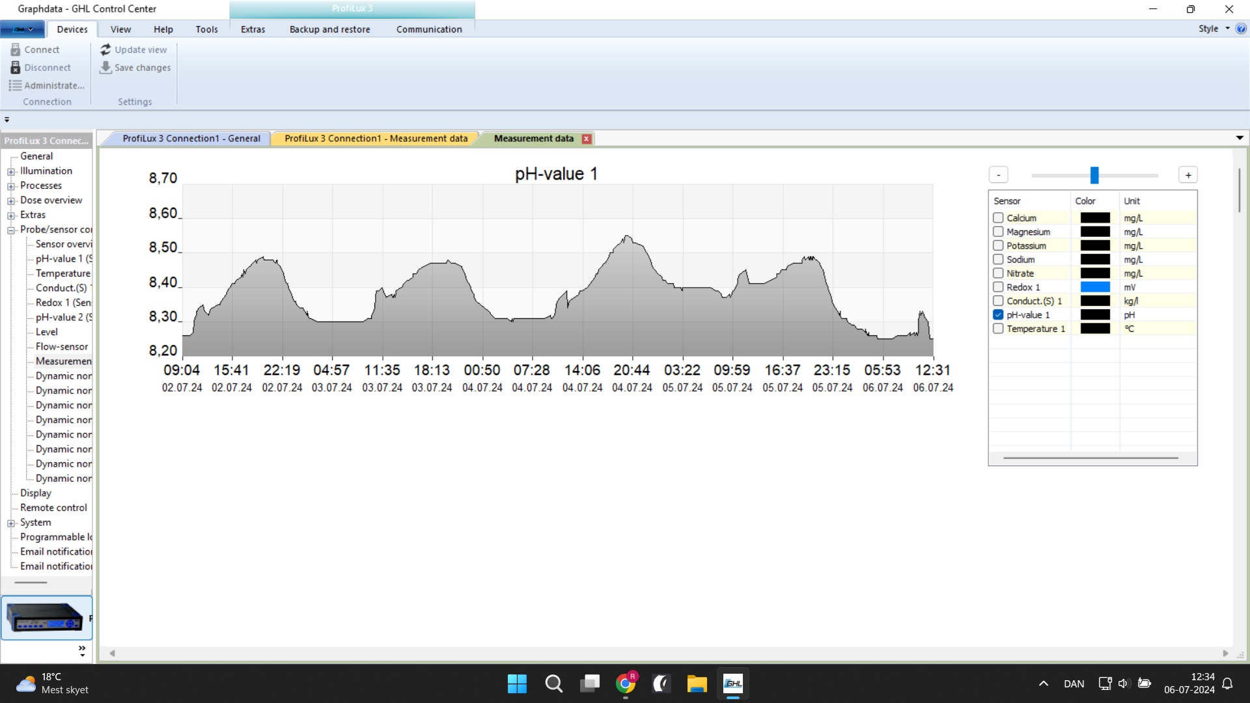Enable the Redox 1 sensor checkbox

[x=998, y=287]
